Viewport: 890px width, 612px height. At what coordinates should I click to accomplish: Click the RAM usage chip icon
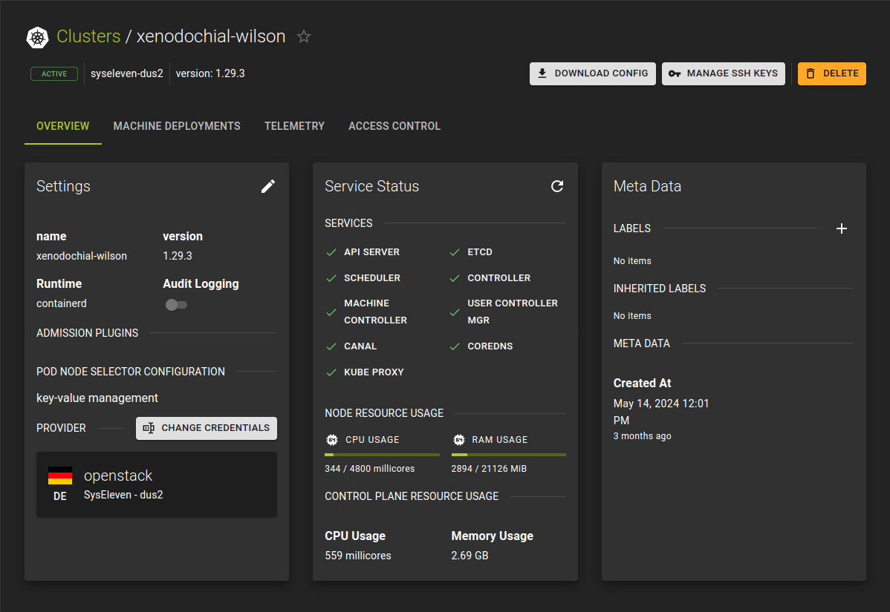pyautogui.click(x=458, y=440)
